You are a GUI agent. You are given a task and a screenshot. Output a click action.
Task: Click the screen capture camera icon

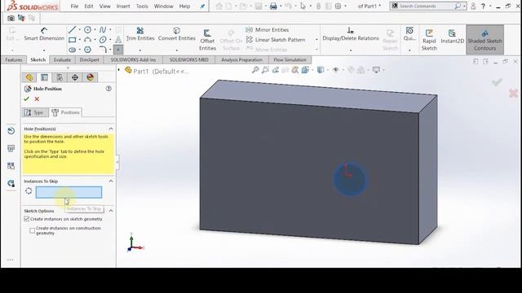[x=11, y=18]
